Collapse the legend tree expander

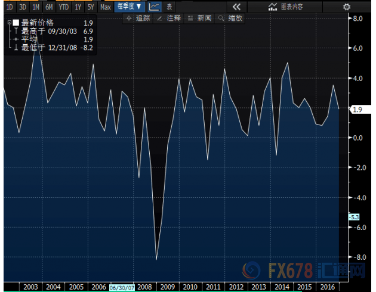coord(9,22)
